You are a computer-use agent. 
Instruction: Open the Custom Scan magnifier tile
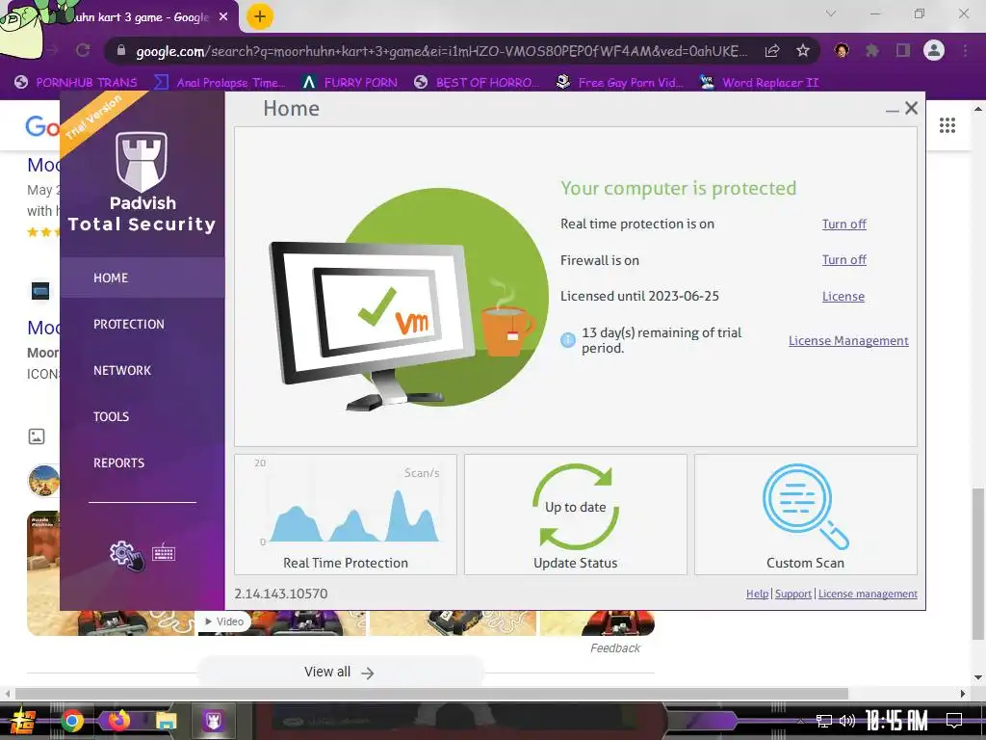coord(806,515)
